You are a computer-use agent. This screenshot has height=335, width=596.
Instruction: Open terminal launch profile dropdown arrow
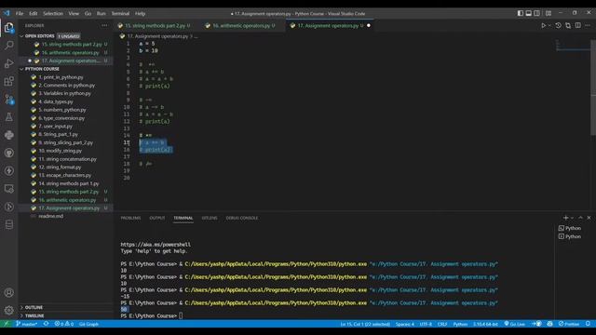pos(572,218)
